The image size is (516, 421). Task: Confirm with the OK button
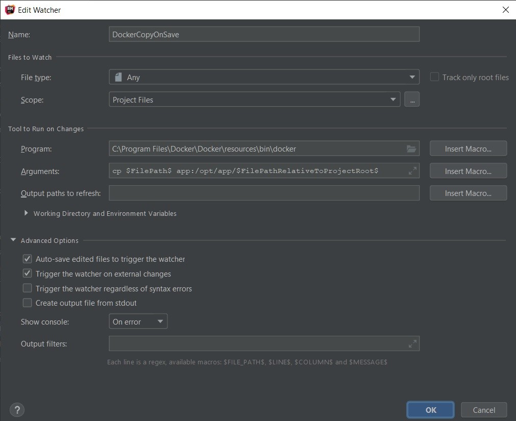(430, 410)
